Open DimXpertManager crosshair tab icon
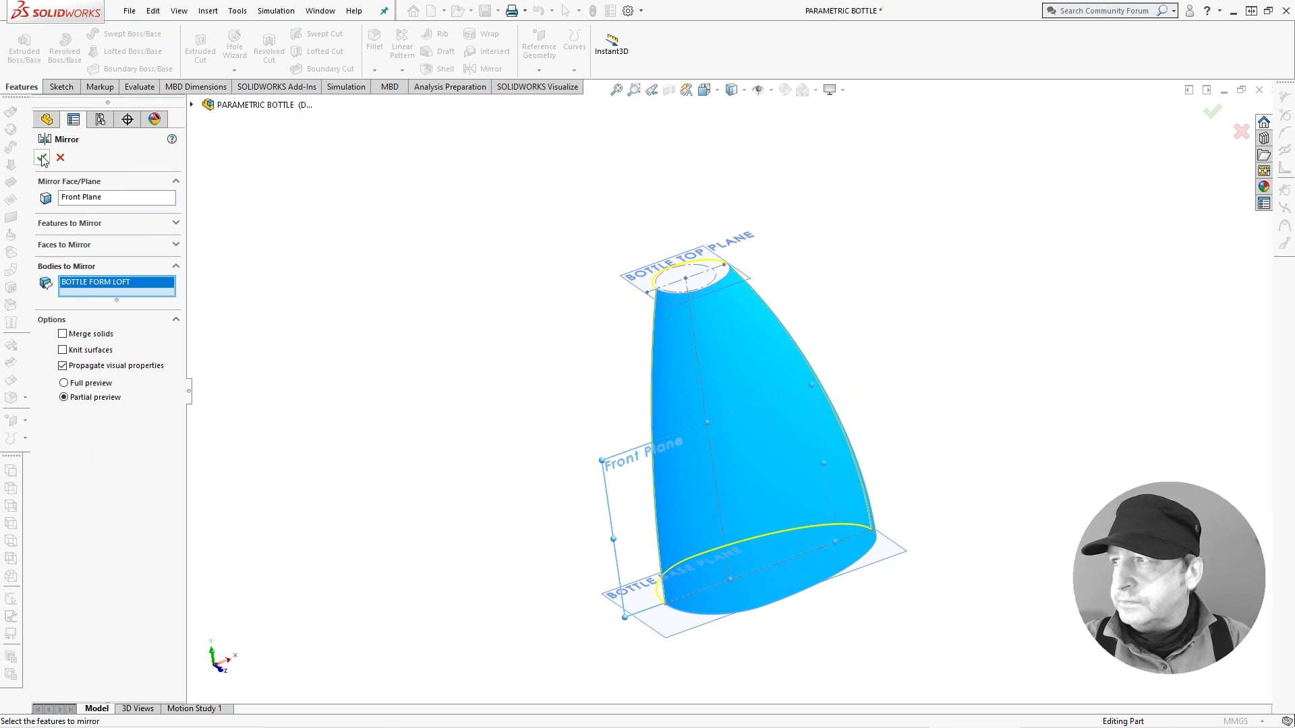Image resolution: width=1295 pixels, height=728 pixels. (x=127, y=119)
